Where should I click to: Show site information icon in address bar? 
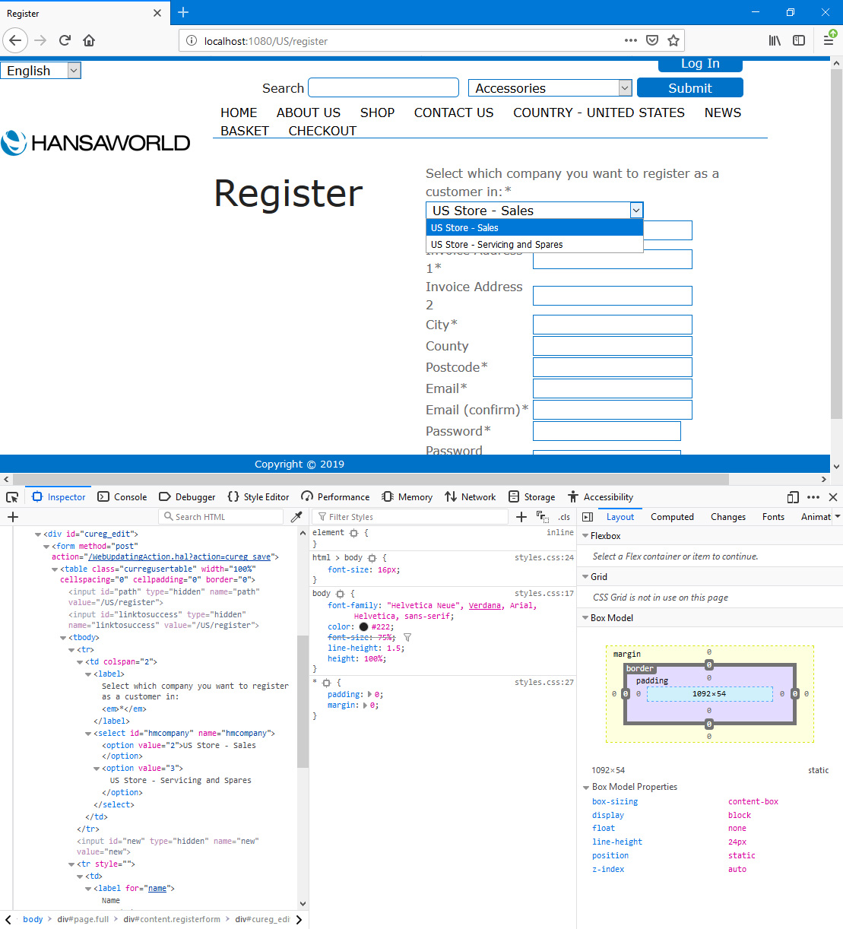point(192,40)
